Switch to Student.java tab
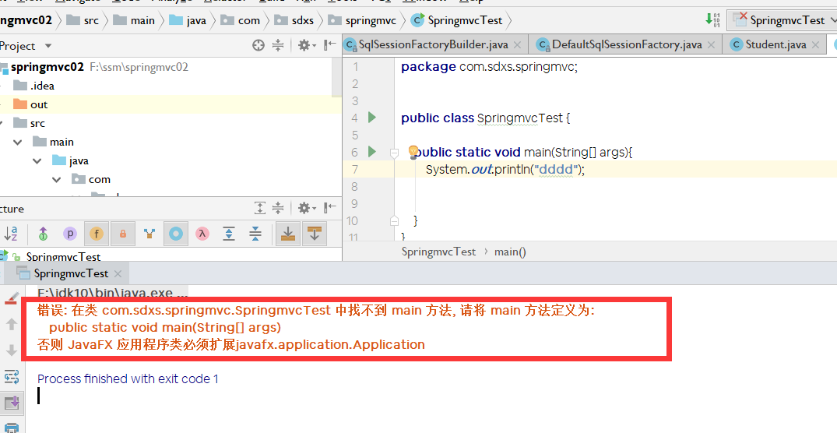 pyautogui.click(x=775, y=44)
